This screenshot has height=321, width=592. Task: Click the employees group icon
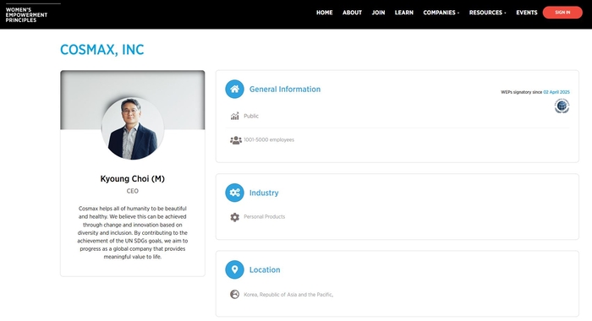pyautogui.click(x=236, y=140)
